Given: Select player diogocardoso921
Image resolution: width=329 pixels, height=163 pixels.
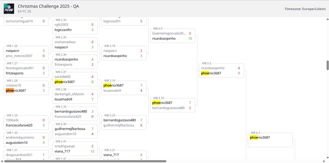Looking at the screenshot, I should (x=19, y=155).
